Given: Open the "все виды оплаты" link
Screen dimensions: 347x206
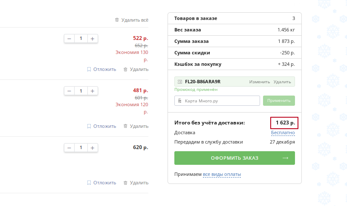Looking at the screenshot, I should pos(222,175).
